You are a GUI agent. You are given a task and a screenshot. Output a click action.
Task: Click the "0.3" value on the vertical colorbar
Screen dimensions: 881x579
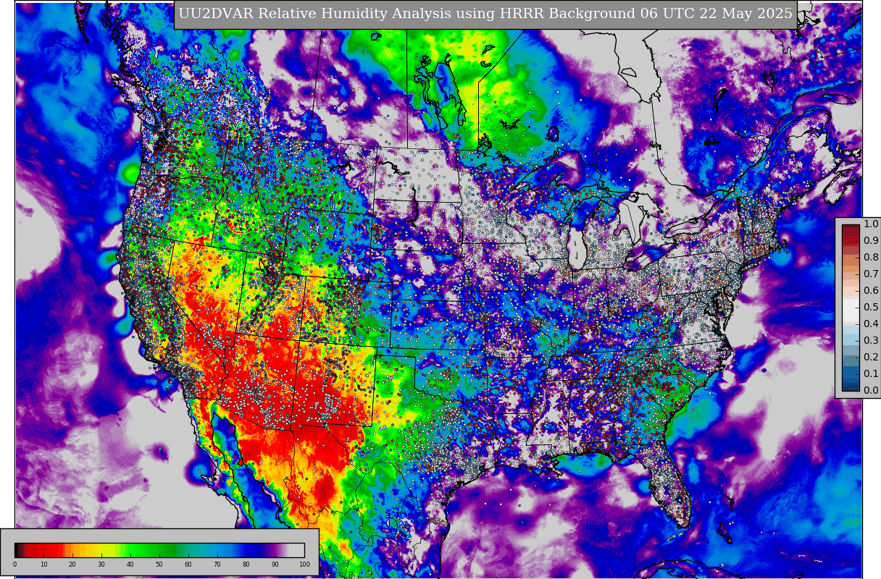(871, 341)
